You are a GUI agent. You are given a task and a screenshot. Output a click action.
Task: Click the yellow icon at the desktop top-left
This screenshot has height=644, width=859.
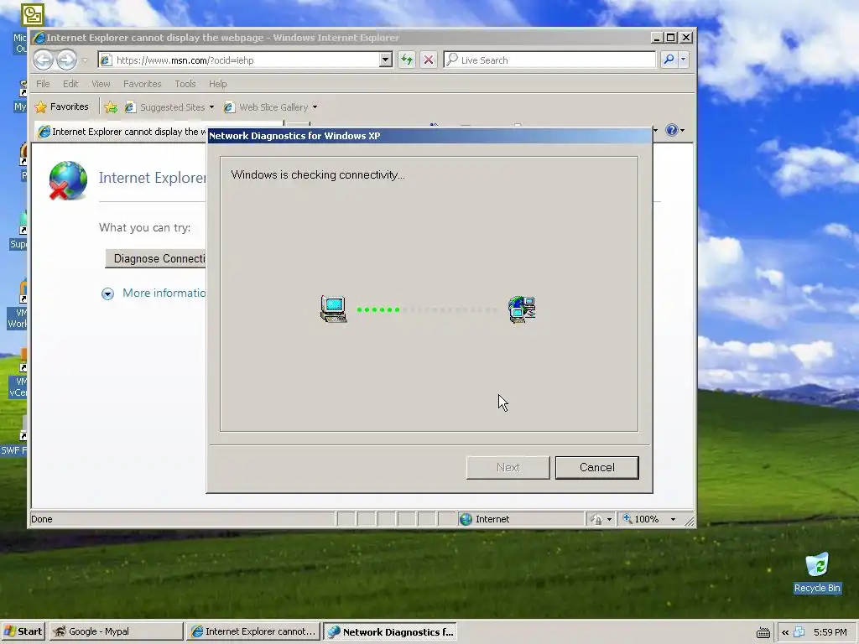(x=33, y=15)
